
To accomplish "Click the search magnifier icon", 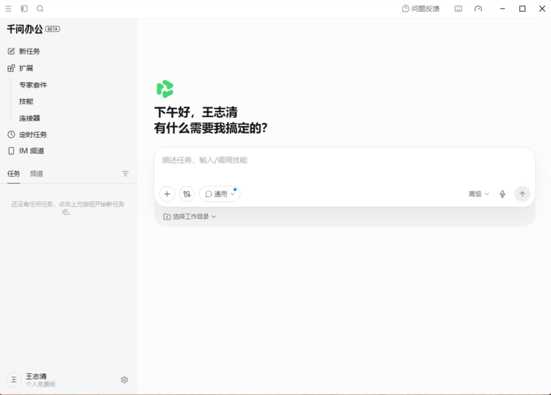I will 40,9.
